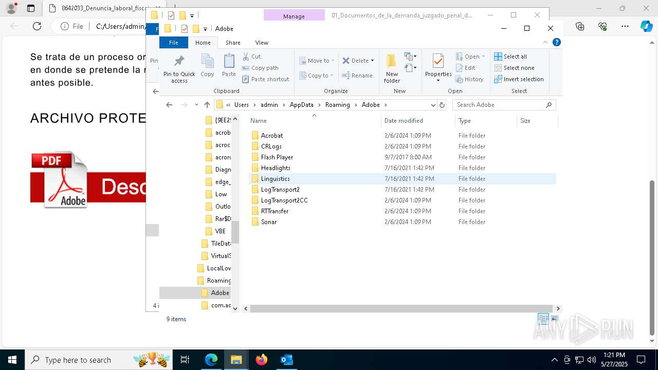Viewport: 658px width, 370px height.
Task: Select LocalLow in the navigation tree
Action: 214,268
